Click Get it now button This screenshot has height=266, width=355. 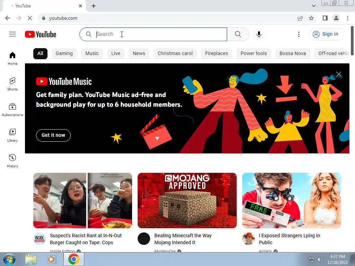point(53,135)
